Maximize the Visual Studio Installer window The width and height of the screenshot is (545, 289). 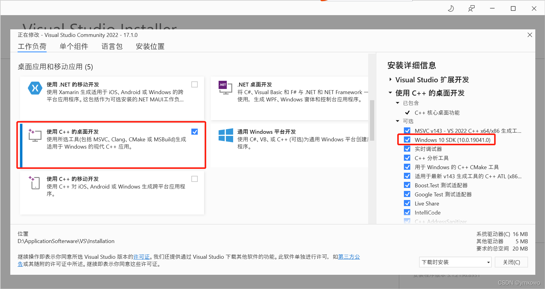point(513,8)
